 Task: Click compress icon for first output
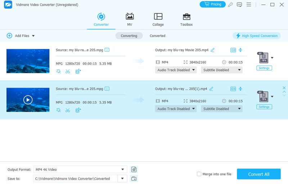(x=240, y=50)
